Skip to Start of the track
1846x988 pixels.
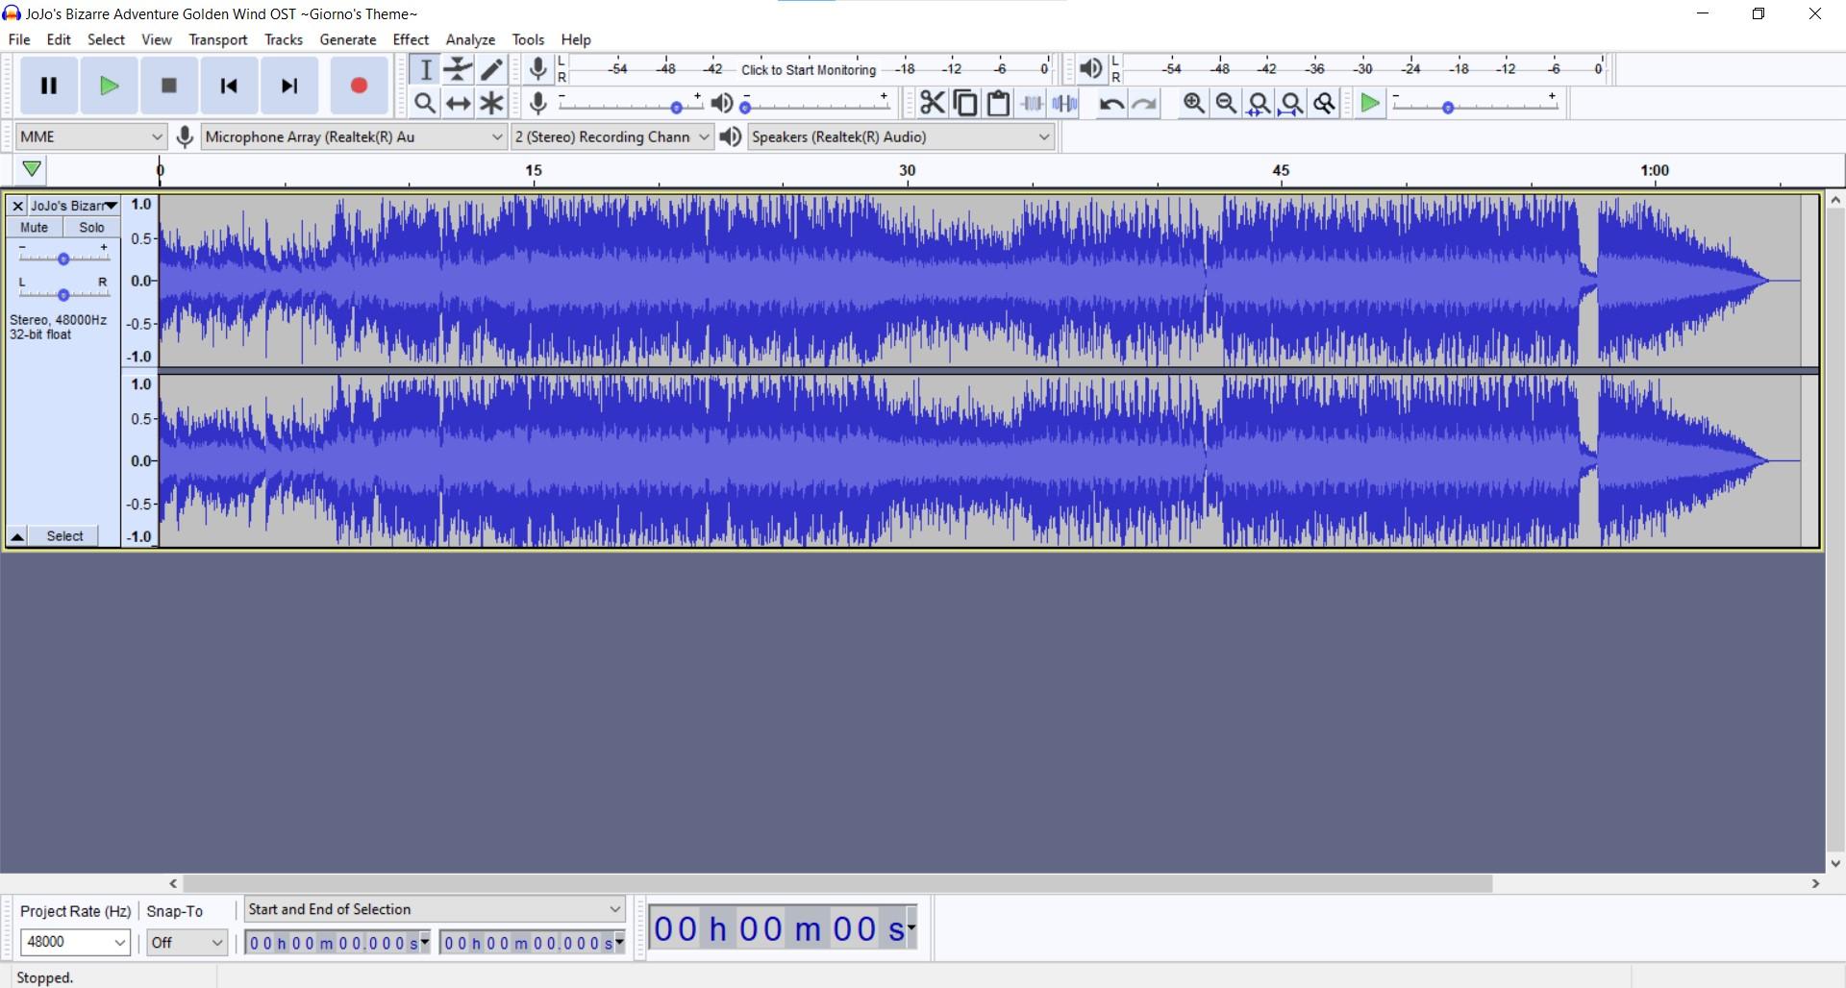pos(229,86)
